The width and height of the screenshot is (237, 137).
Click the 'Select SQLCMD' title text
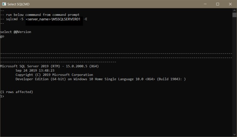tap(19, 4)
